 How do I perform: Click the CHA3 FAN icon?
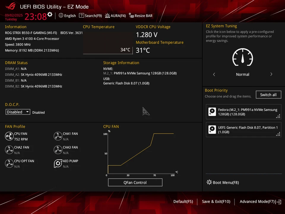(x=58, y=150)
